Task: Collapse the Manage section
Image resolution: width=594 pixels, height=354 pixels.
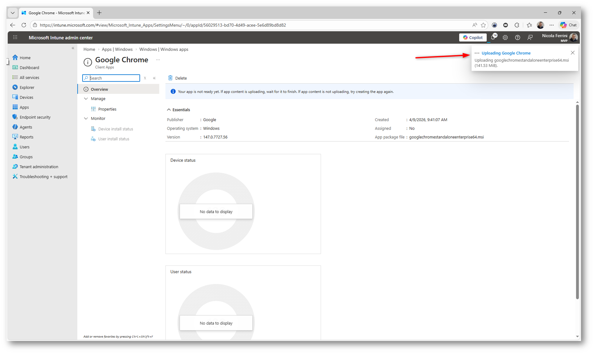Action: (x=86, y=98)
